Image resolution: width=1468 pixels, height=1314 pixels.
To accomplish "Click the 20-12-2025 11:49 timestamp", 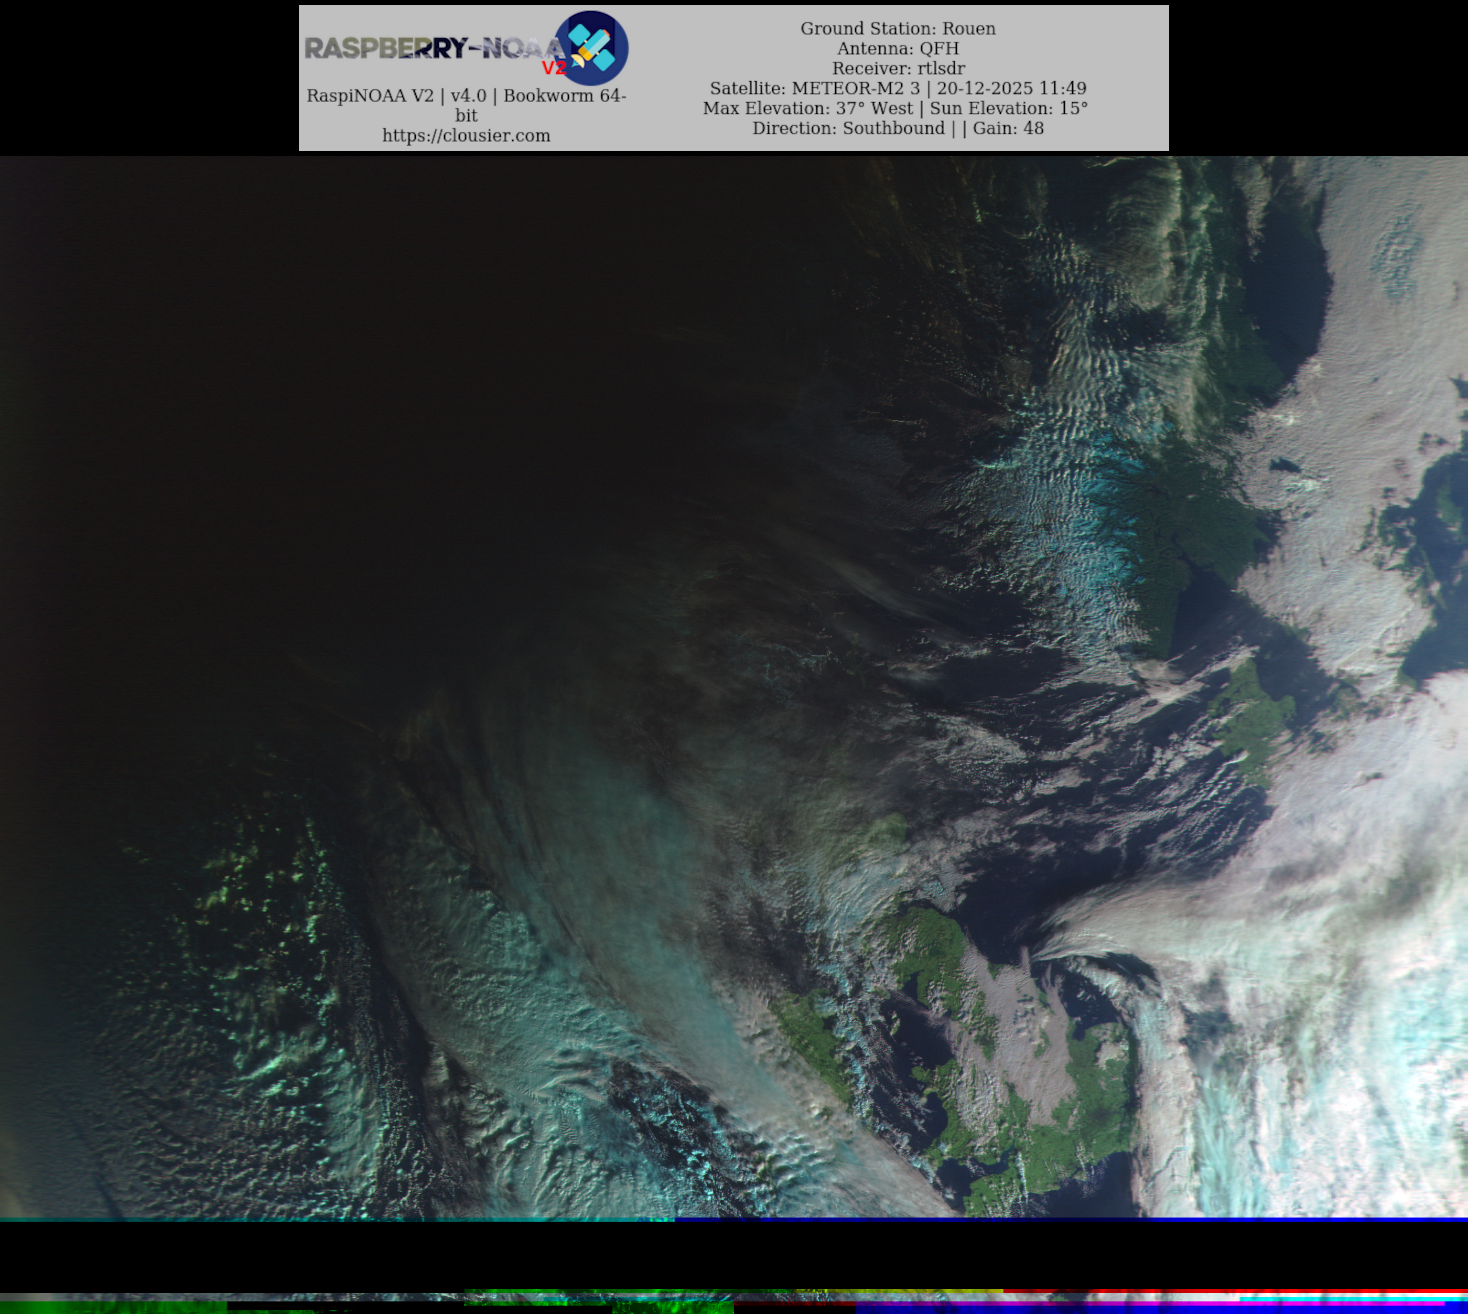I will pos(1011,88).
